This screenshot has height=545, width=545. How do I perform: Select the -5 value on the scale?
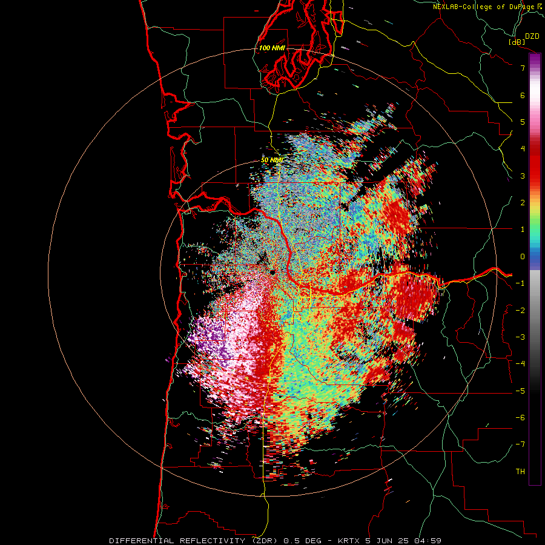(520, 391)
